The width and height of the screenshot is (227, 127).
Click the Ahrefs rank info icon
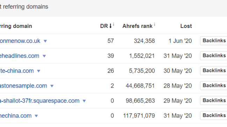pos(154,24)
